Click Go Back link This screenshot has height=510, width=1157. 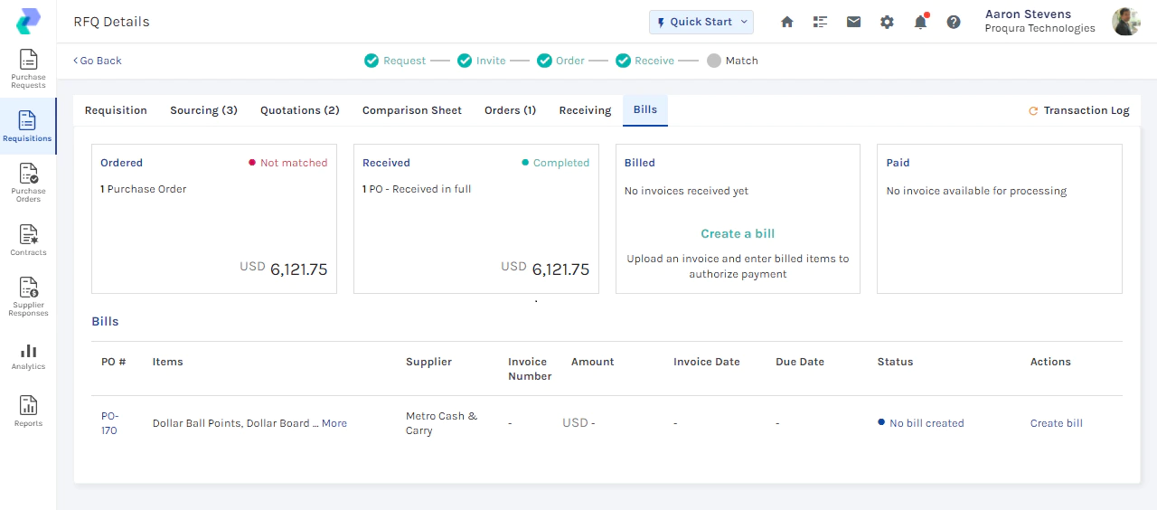pyautogui.click(x=98, y=61)
